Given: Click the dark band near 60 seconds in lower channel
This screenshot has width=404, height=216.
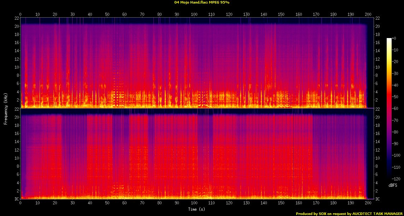Looking at the screenshot, I should [120, 155].
